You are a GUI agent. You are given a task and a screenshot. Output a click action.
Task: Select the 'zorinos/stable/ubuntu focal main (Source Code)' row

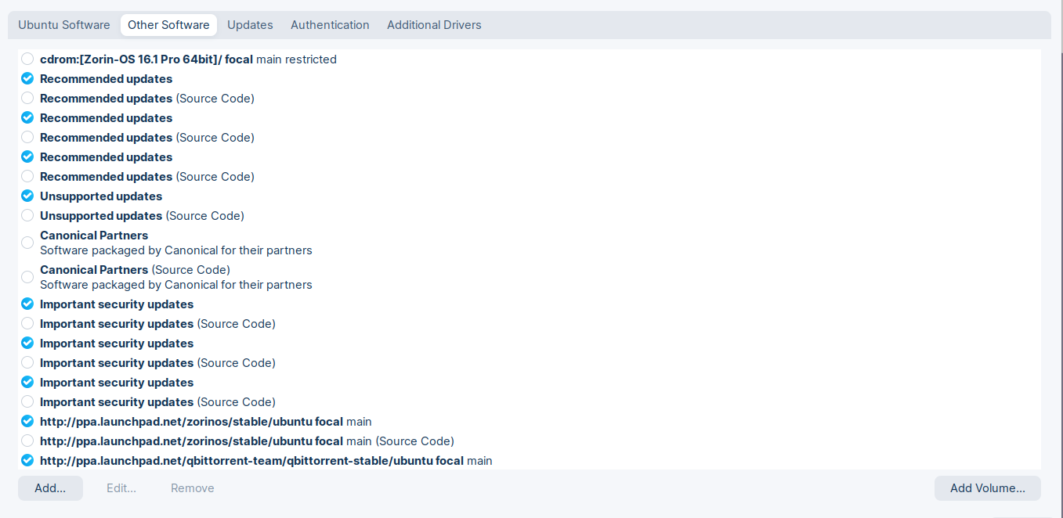[x=530, y=441]
